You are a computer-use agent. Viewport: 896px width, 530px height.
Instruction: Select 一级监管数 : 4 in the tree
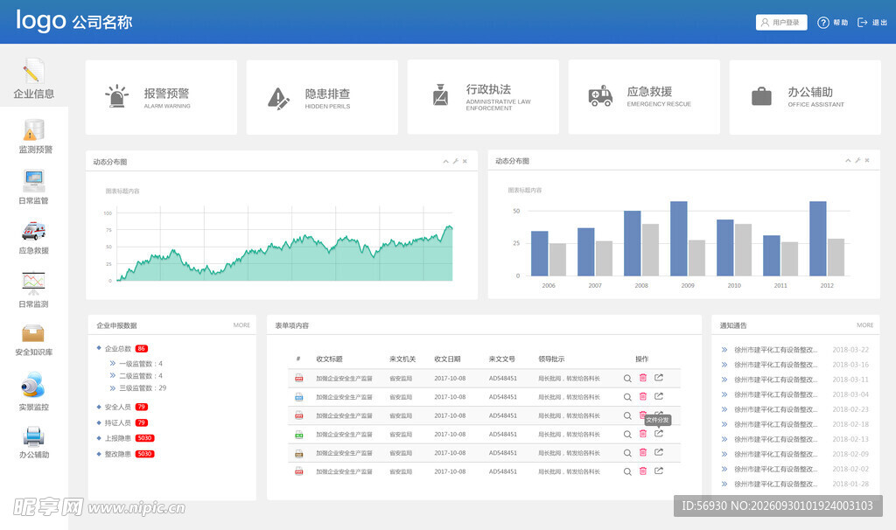pyautogui.click(x=136, y=363)
